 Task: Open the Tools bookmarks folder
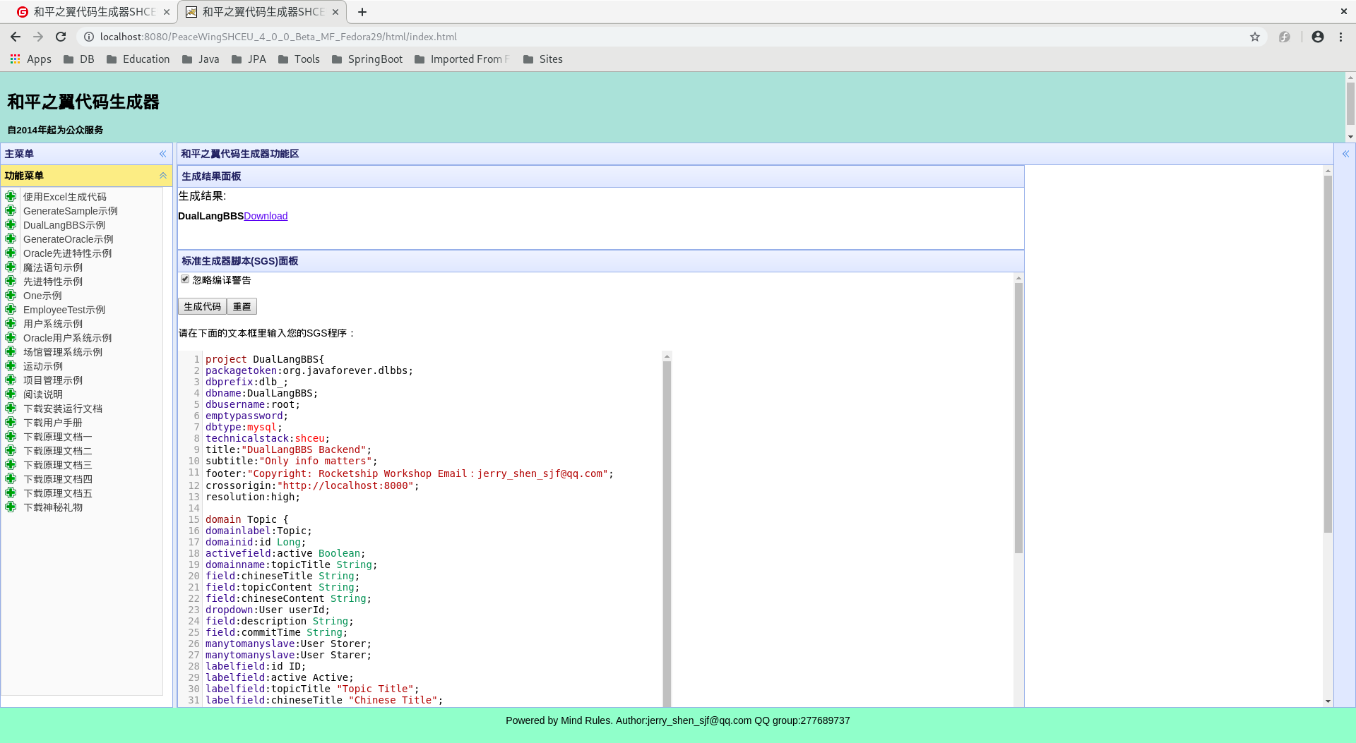(x=299, y=59)
